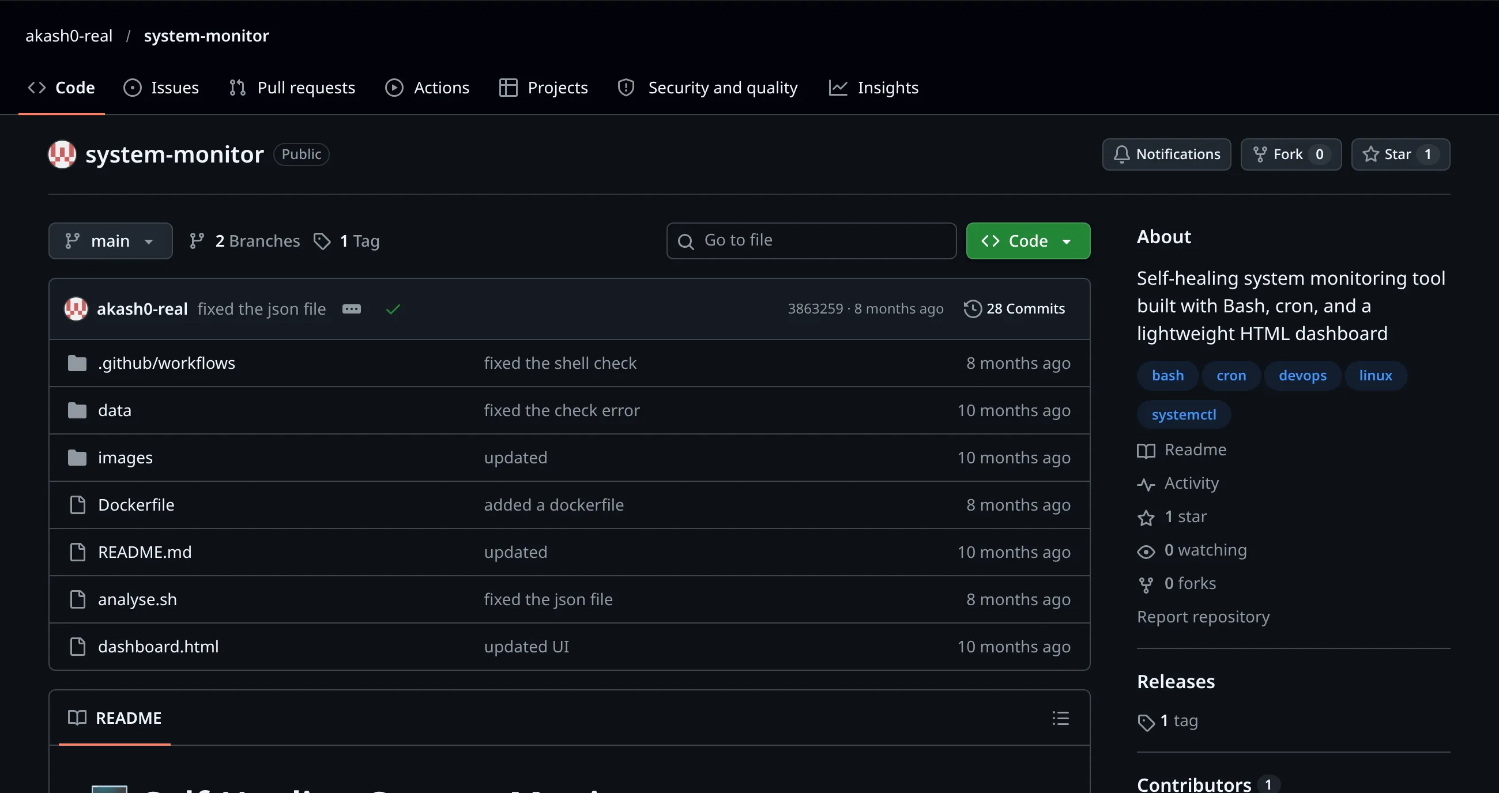Fork this repository
The image size is (1499, 793).
point(1291,154)
